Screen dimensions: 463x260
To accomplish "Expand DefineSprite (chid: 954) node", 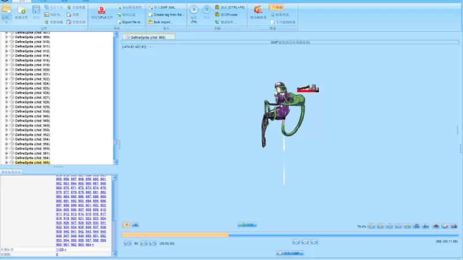I will (6, 140).
